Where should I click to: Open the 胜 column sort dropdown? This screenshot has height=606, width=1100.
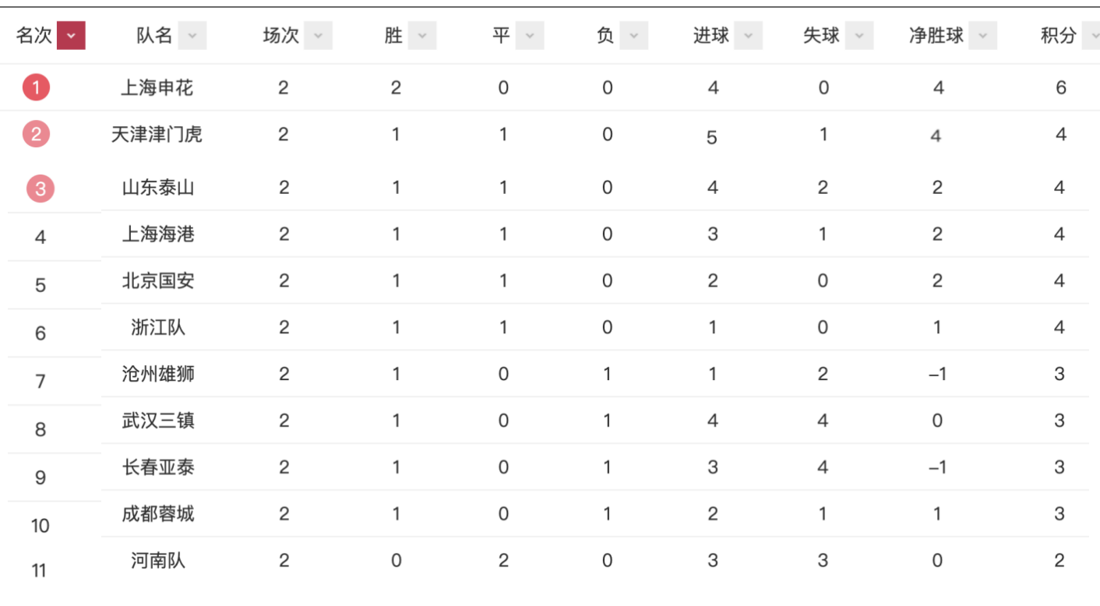(421, 35)
